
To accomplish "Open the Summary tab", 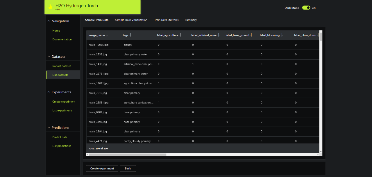I will tap(191, 20).
